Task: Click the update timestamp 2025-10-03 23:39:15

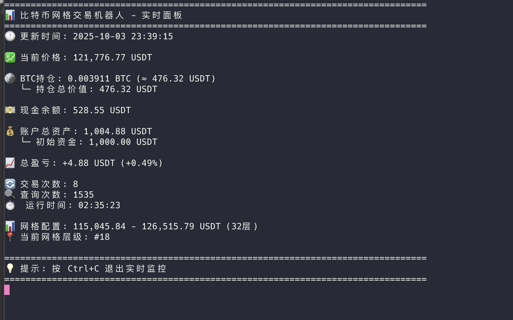Action: 123,36
